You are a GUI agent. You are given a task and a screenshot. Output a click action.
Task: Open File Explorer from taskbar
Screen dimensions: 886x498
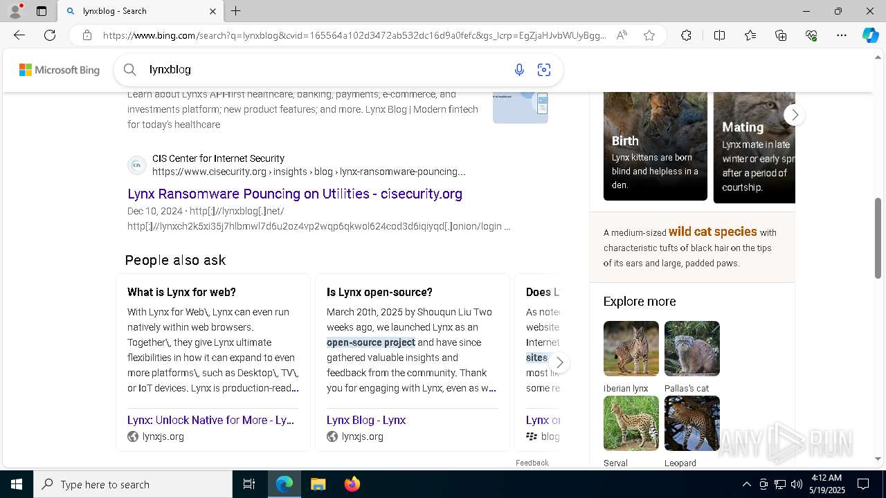(x=318, y=484)
